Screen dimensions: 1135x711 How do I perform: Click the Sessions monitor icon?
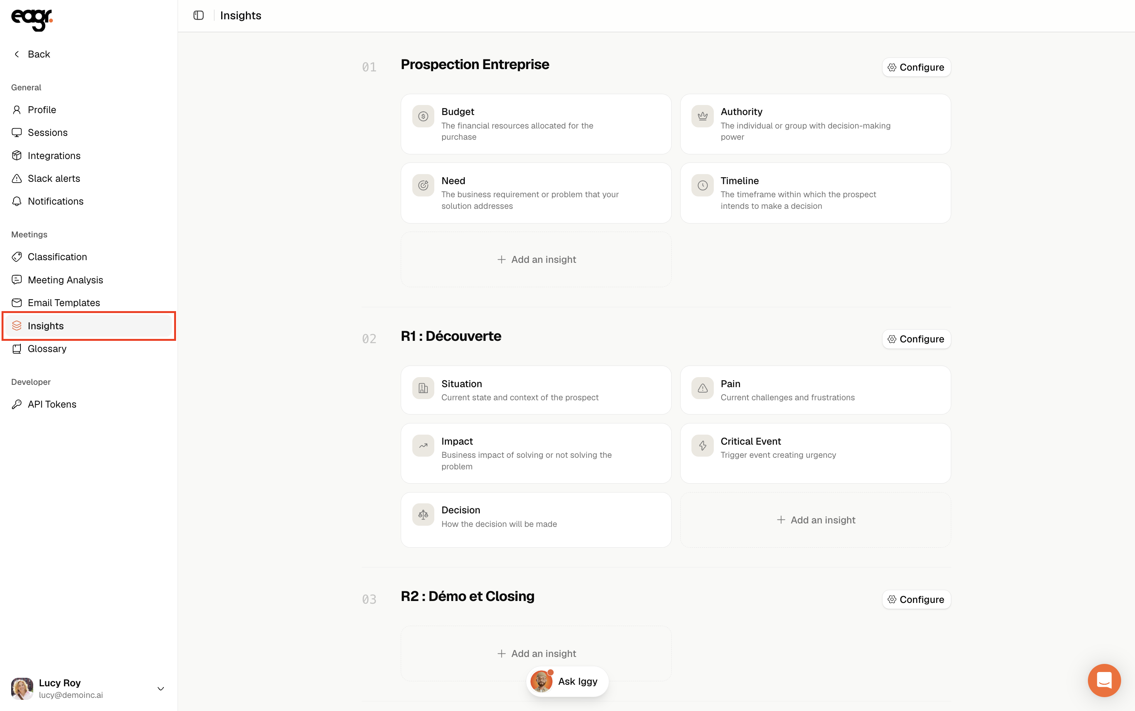(x=17, y=133)
